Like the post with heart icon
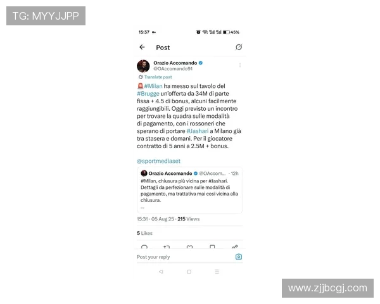 (x=190, y=247)
